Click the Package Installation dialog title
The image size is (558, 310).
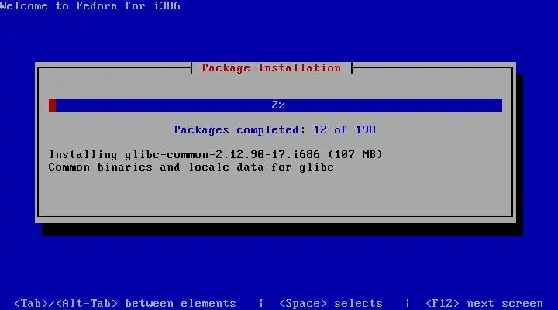pyautogui.click(x=271, y=67)
